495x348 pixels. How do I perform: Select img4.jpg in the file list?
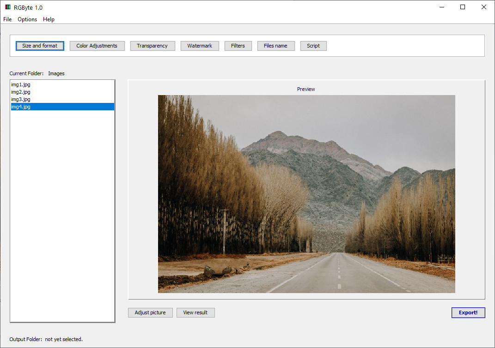21,107
